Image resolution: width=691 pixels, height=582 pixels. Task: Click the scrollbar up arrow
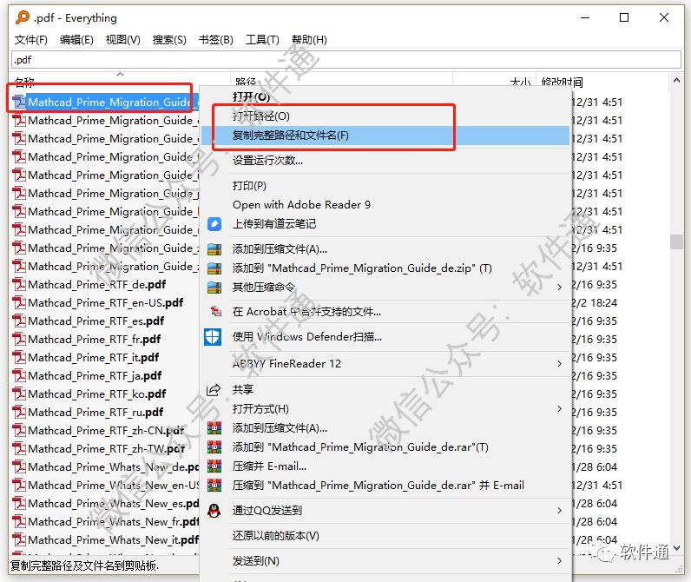(676, 80)
